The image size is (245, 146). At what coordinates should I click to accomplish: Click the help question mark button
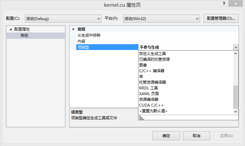pos(224,3)
